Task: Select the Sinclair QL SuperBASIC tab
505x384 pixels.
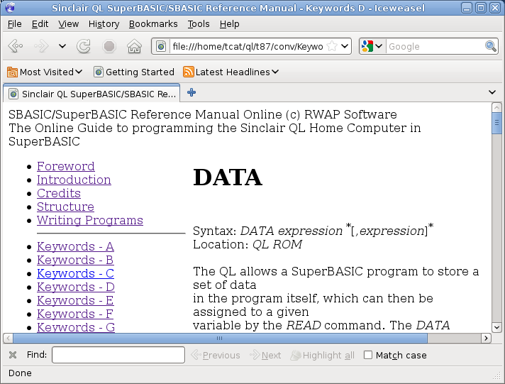Action: 91,94
